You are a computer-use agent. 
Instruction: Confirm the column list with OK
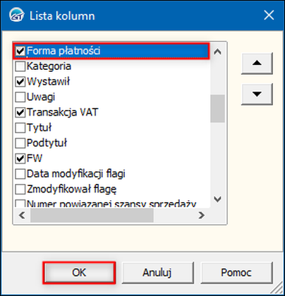[x=79, y=273]
